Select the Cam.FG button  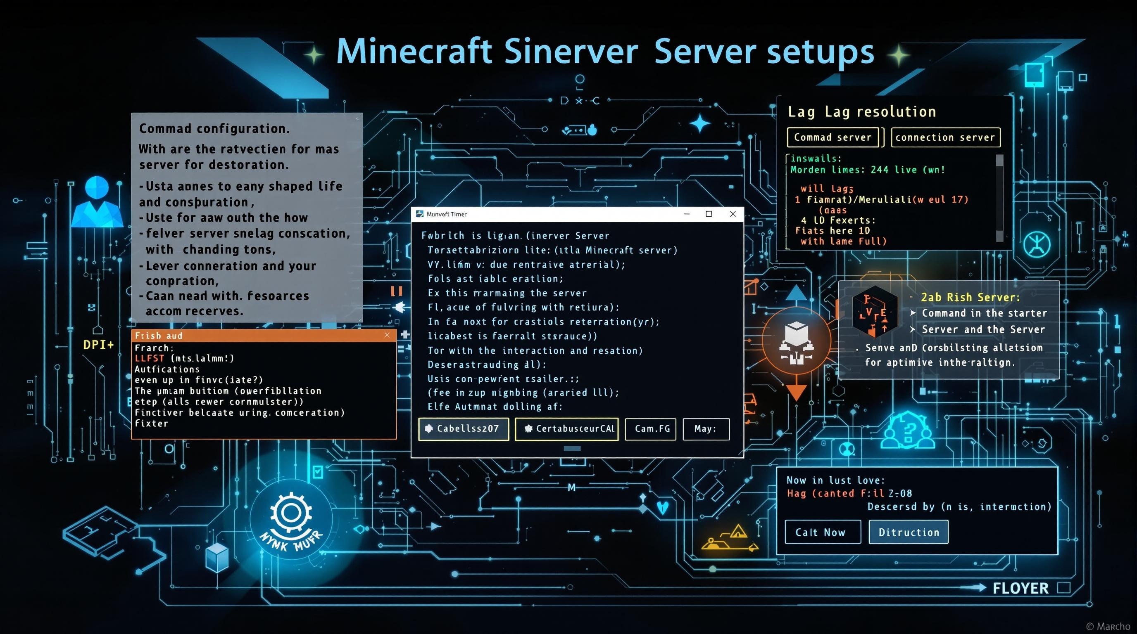pos(651,428)
